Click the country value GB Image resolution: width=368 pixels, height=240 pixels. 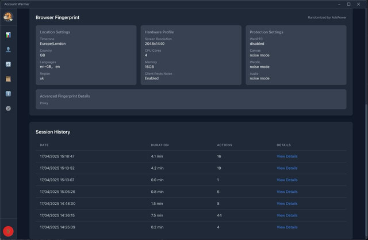coord(42,55)
